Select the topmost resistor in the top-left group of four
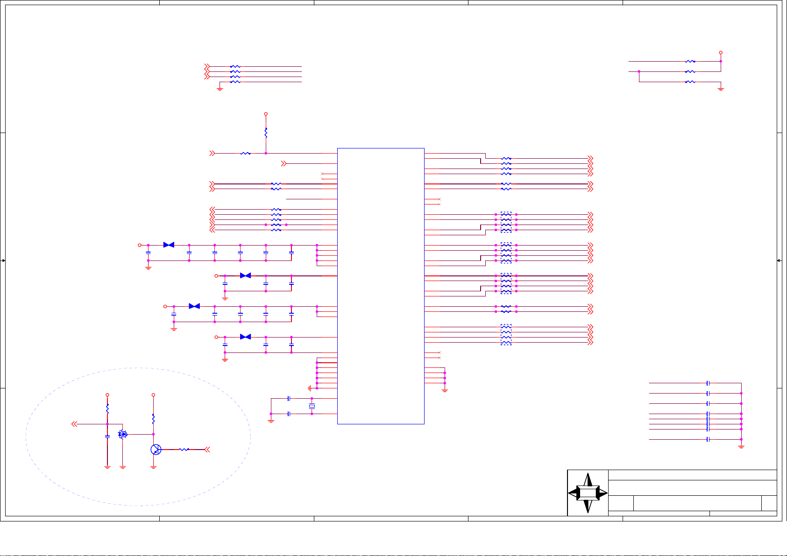This screenshot has width=787, height=556. click(235, 66)
